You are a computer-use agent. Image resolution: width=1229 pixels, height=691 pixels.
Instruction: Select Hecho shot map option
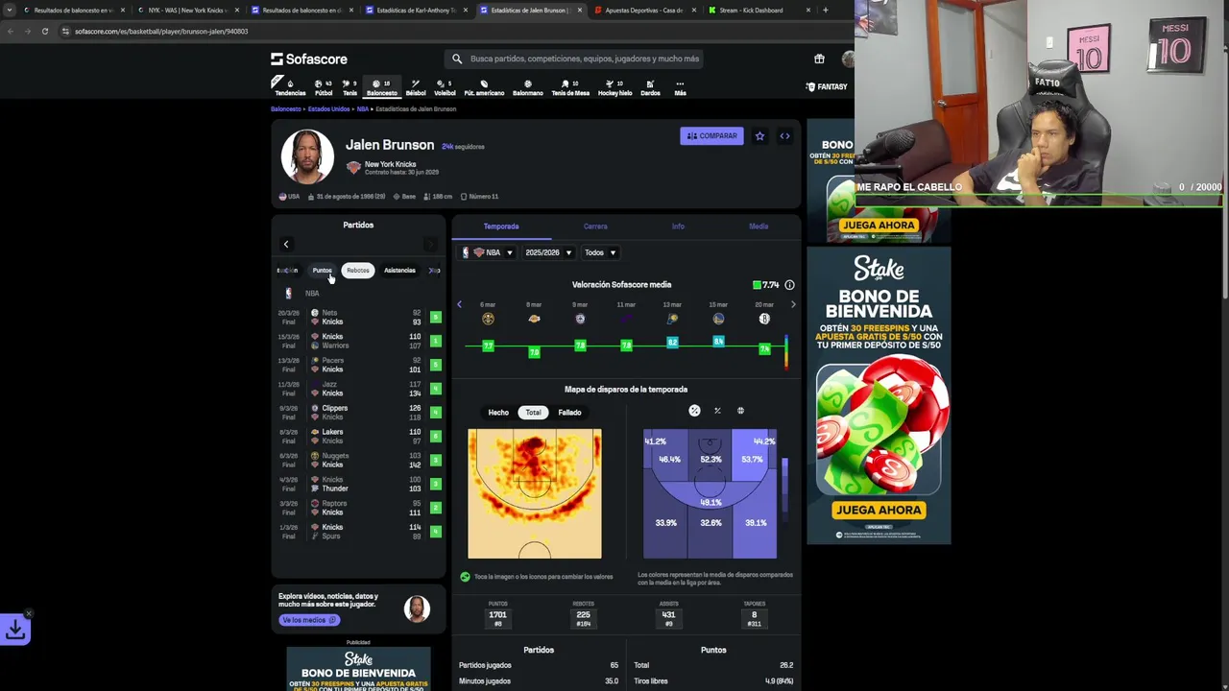[x=498, y=413]
